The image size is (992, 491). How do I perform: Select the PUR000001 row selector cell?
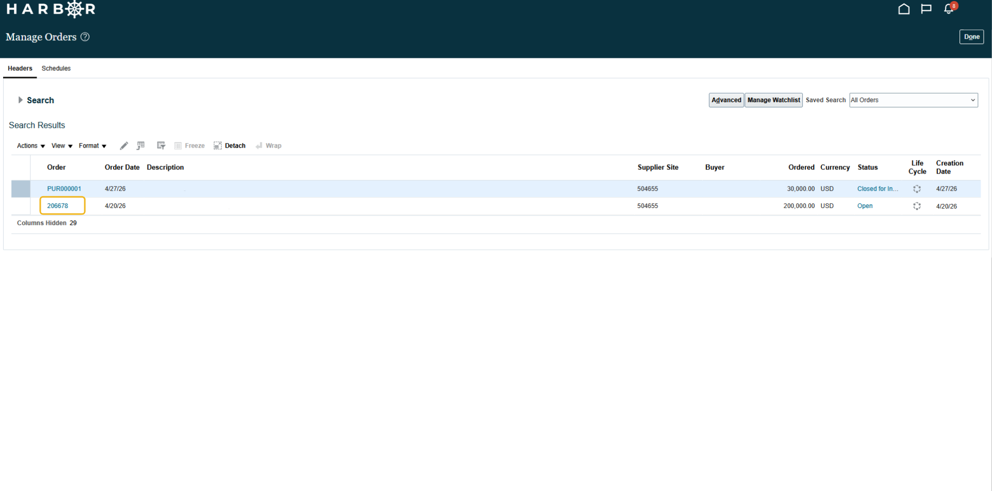pyautogui.click(x=21, y=189)
